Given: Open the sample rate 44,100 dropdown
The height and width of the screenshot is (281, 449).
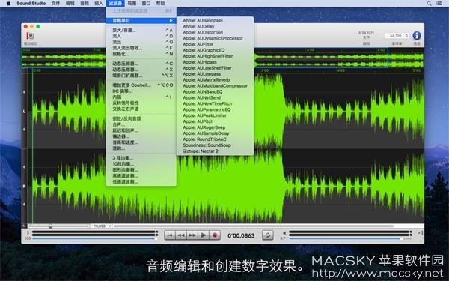Looking at the screenshot, I should (397, 36).
